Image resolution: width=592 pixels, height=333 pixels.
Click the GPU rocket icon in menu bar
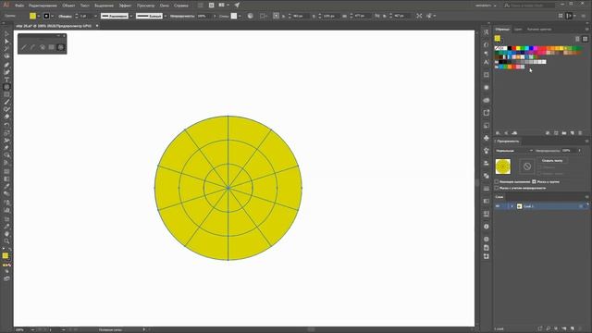(x=237, y=6)
